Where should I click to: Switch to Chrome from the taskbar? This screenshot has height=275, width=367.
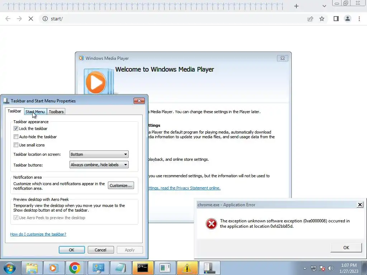click(75, 268)
